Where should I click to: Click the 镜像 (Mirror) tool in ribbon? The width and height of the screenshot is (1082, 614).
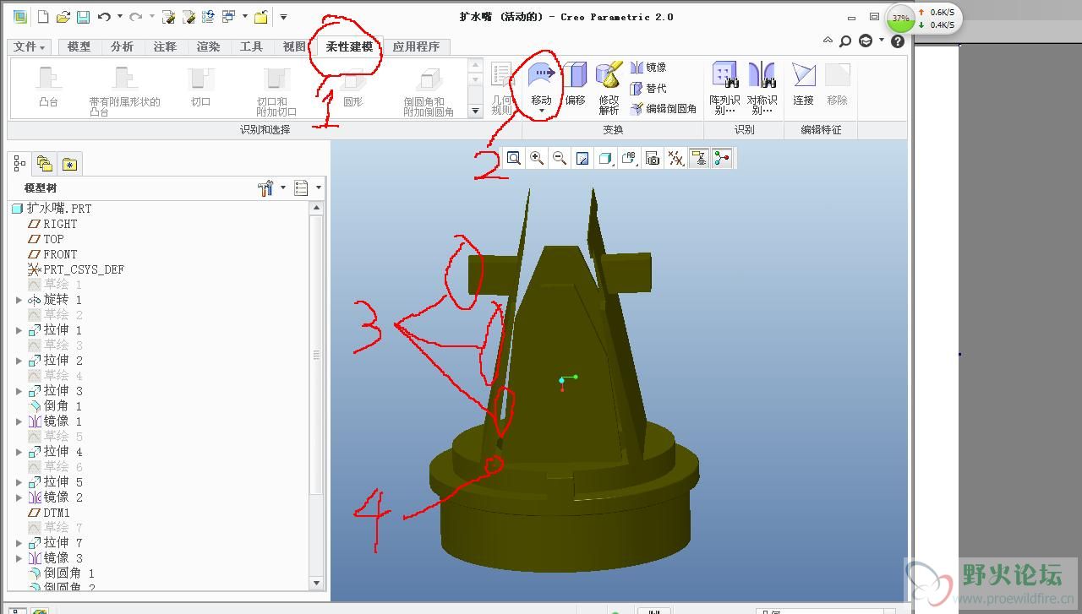pos(648,68)
